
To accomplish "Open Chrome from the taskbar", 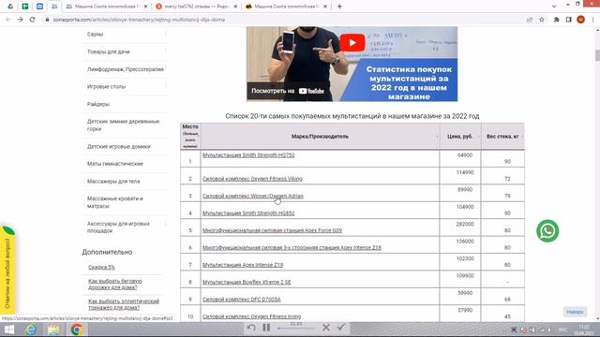I will point(77,330).
